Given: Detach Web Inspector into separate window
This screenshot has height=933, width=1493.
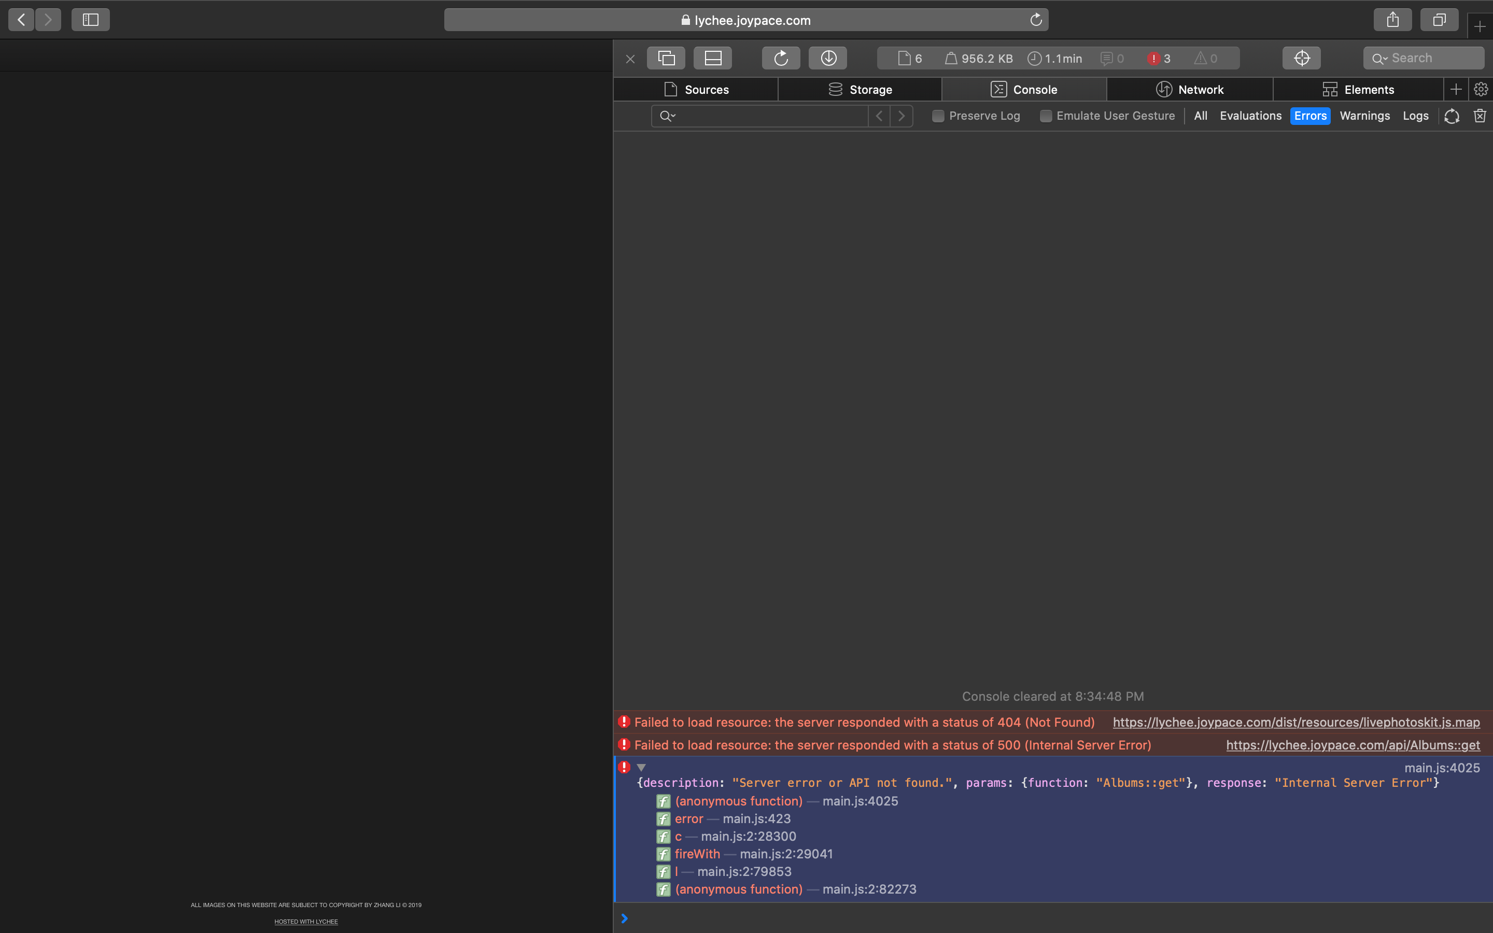Looking at the screenshot, I should [667, 58].
